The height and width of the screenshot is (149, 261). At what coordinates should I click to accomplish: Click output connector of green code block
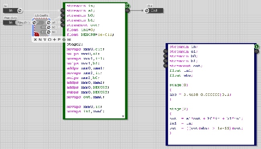pyautogui.click(x=127, y=11)
